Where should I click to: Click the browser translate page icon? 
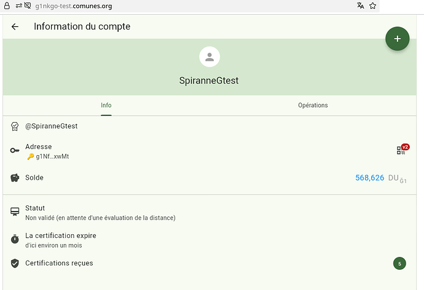360,6
